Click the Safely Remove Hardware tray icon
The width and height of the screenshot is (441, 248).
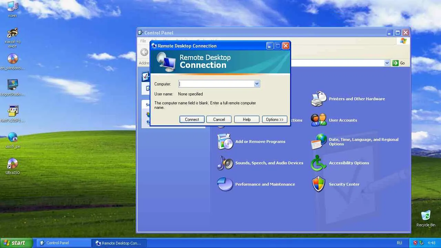(x=421, y=243)
